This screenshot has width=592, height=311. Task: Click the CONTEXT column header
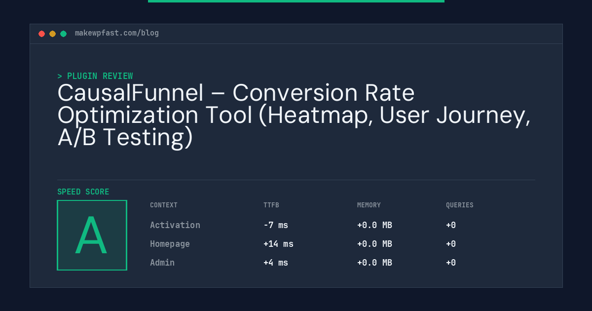[x=164, y=205]
